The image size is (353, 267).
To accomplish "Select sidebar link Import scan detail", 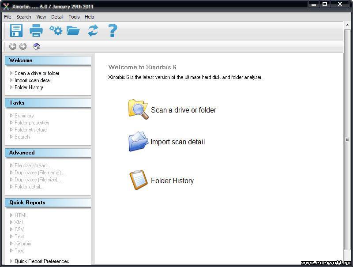I will (33, 80).
